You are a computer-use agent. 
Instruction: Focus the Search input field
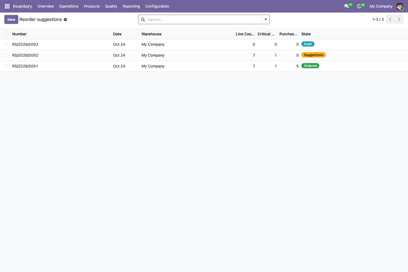click(x=204, y=20)
